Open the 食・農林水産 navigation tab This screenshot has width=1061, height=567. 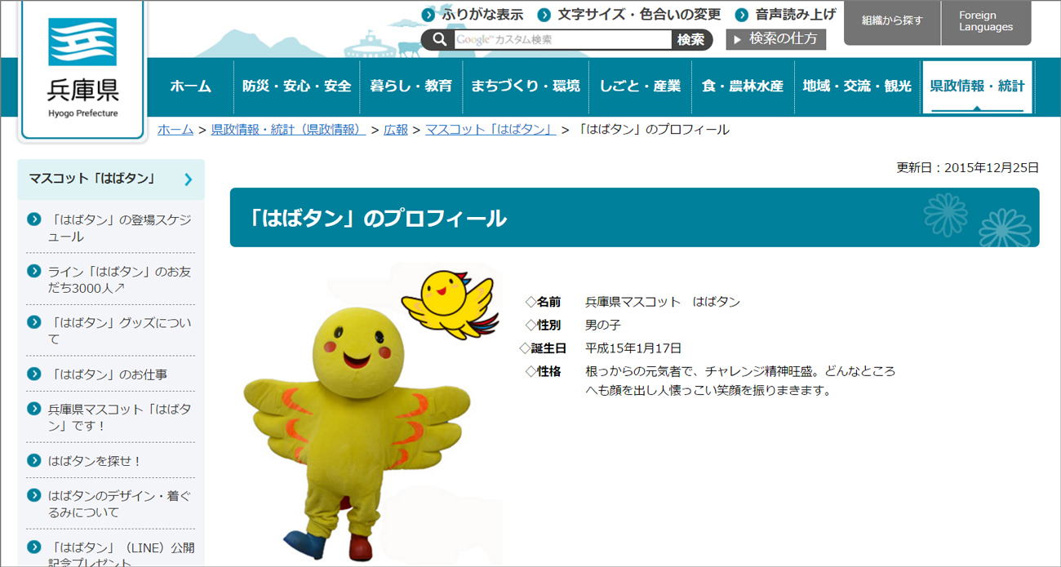pyautogui.click(x=743, y=86)
